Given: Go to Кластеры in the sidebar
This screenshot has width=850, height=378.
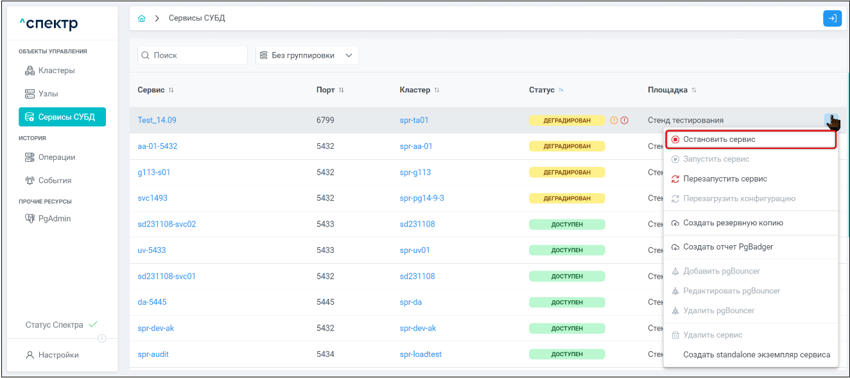Looking at the screenshot, I should coord(56,71).
